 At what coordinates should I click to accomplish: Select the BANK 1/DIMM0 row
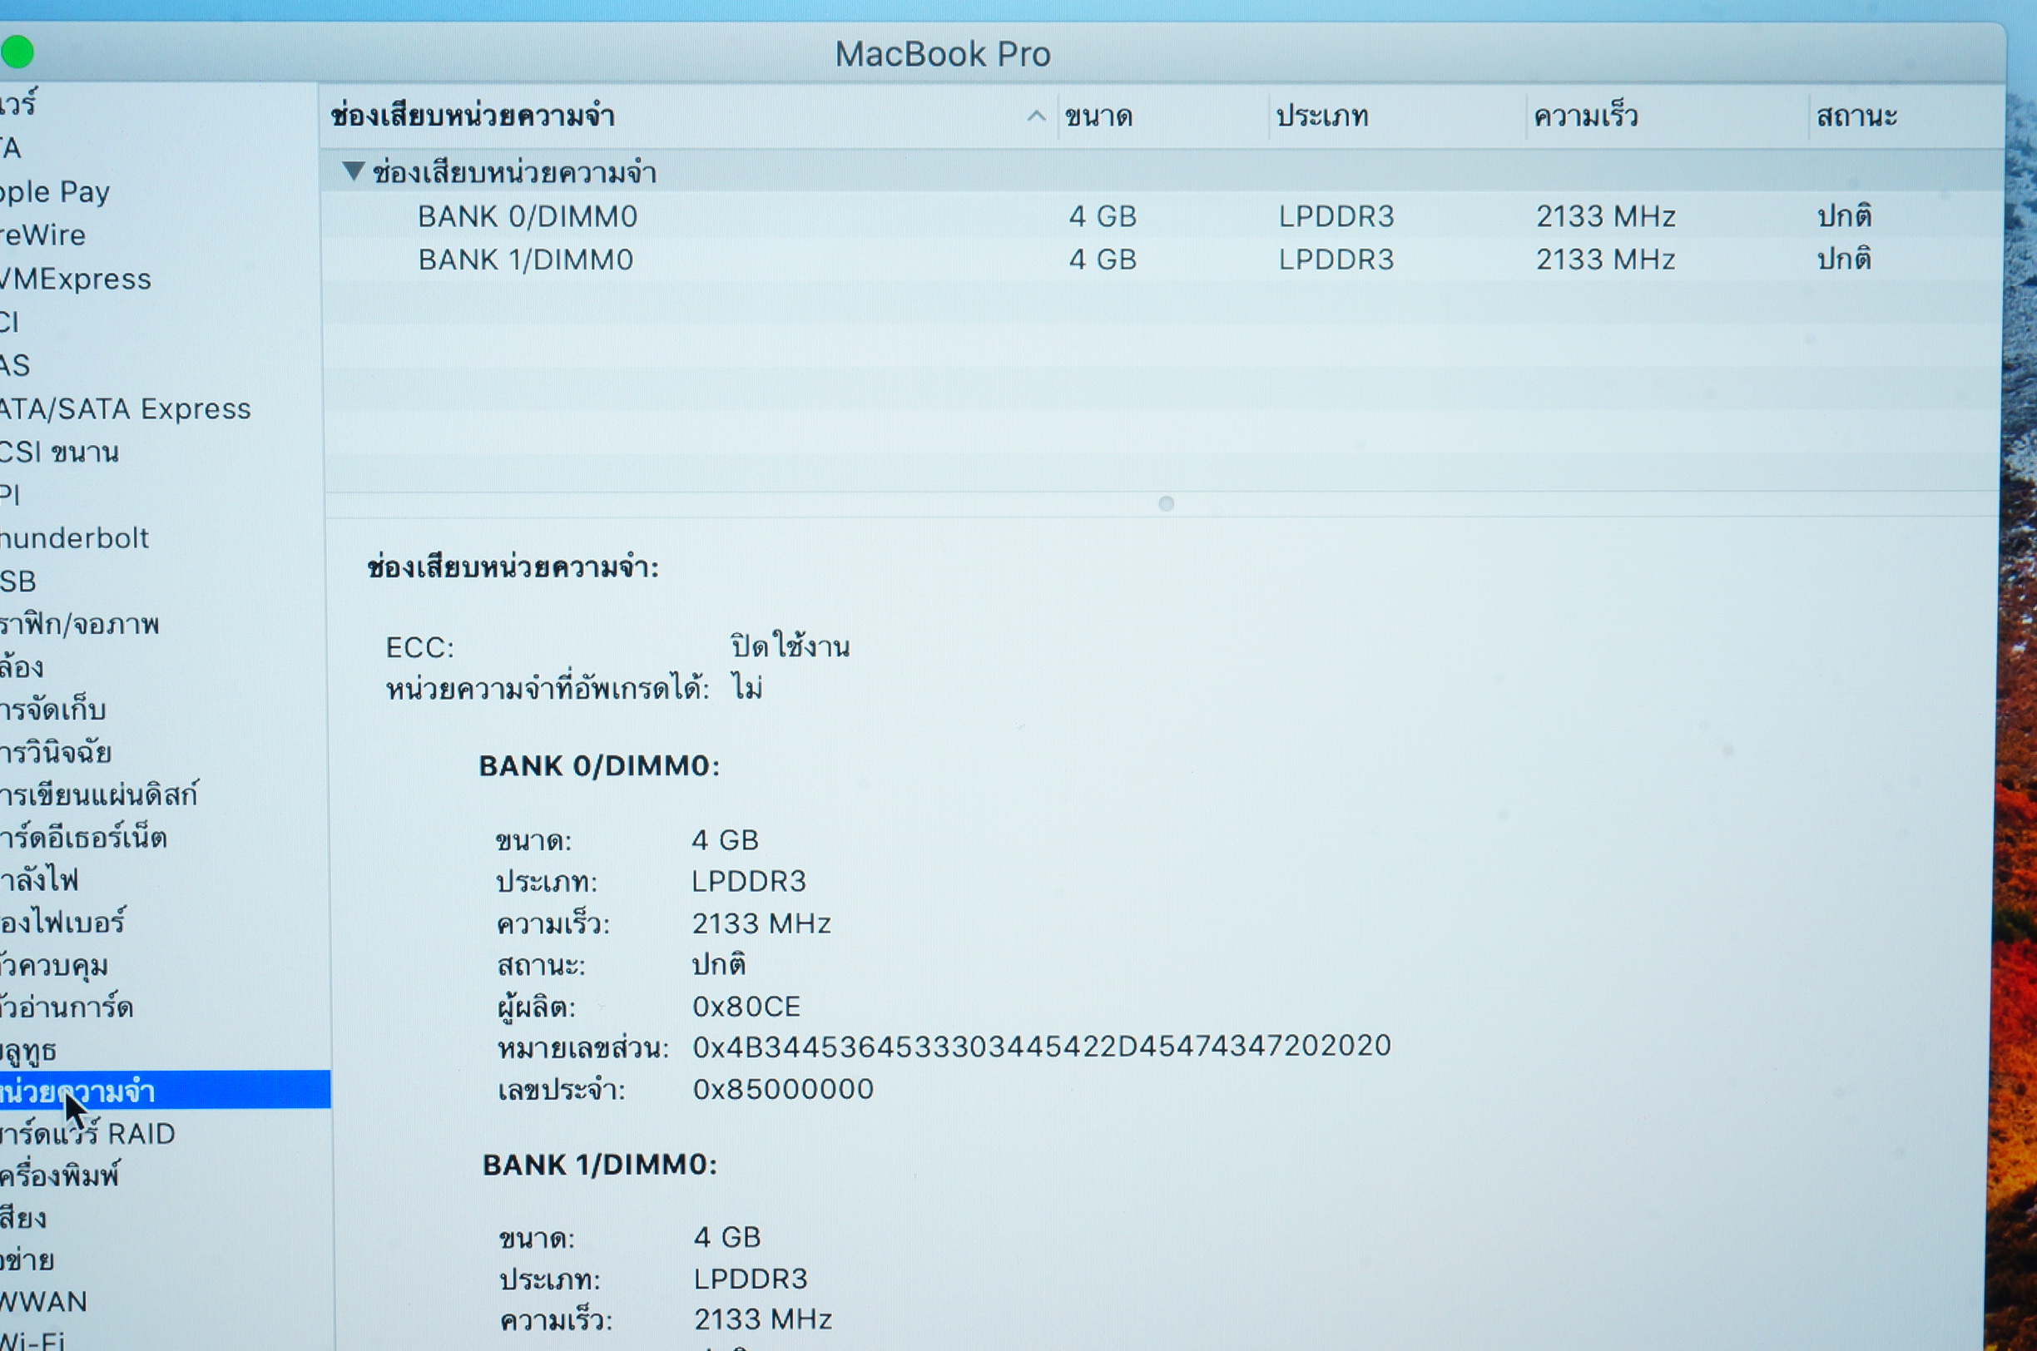1161,259
